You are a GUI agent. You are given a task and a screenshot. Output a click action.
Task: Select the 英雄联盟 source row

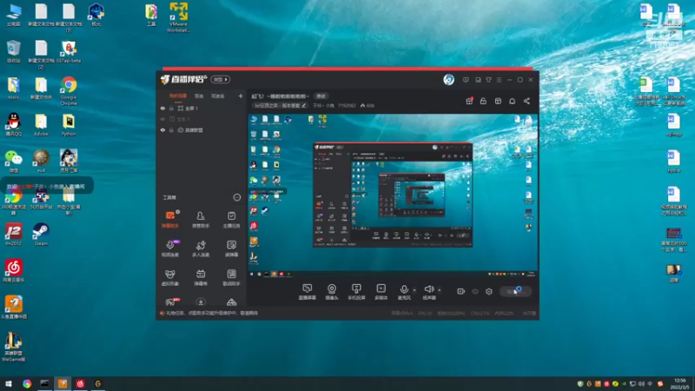[202, 130]
